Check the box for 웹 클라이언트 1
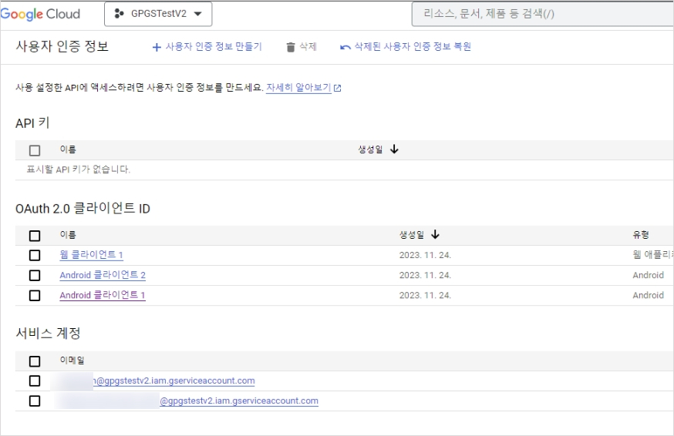This screenshot has height=436, width=674. (x=35, y=255)
